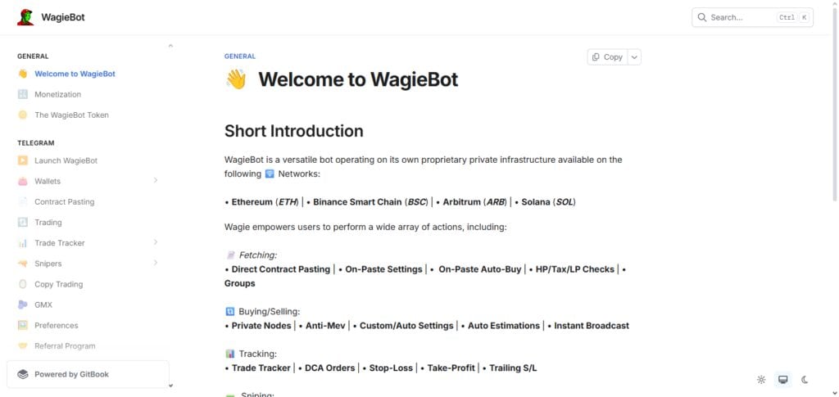Click the page icon beside Contract Pasting
This screenshot has width=839, height=397.
(x=22, y=201)
